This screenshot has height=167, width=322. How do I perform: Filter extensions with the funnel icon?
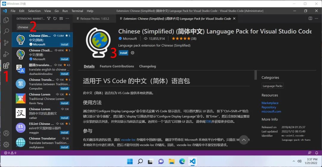click(49, 18)
